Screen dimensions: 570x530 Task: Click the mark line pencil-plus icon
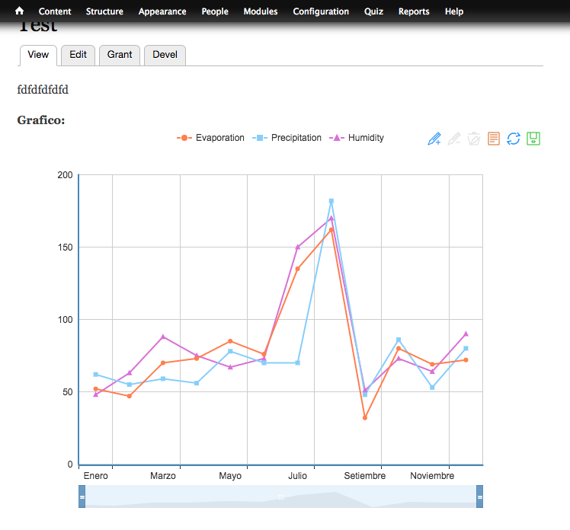434,139
